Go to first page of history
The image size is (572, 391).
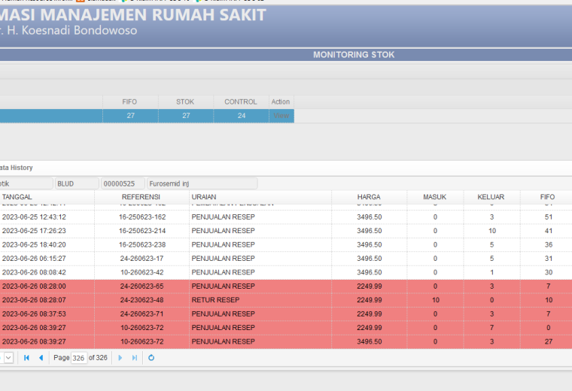click(26, 358)
